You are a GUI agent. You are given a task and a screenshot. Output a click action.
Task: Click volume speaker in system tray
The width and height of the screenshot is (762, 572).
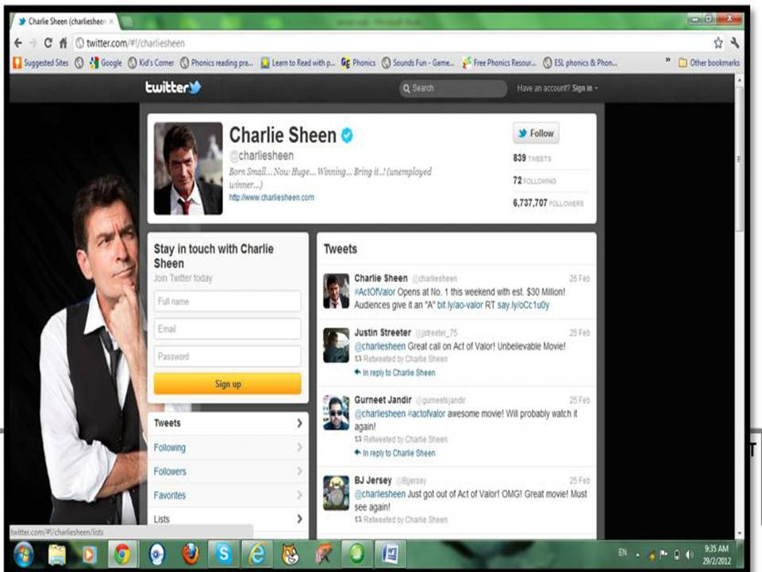coord(689,555)
